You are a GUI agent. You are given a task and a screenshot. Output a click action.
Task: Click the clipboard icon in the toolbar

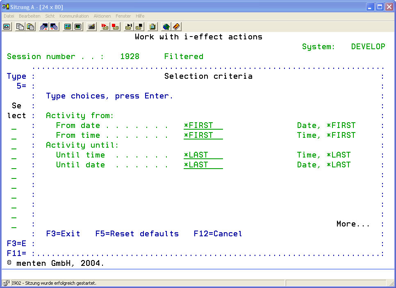tap(152, 27)
